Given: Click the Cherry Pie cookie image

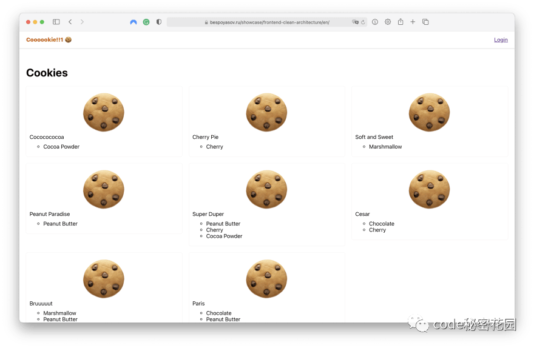Looking at the screenshot, I should click(x=266, y=112).
